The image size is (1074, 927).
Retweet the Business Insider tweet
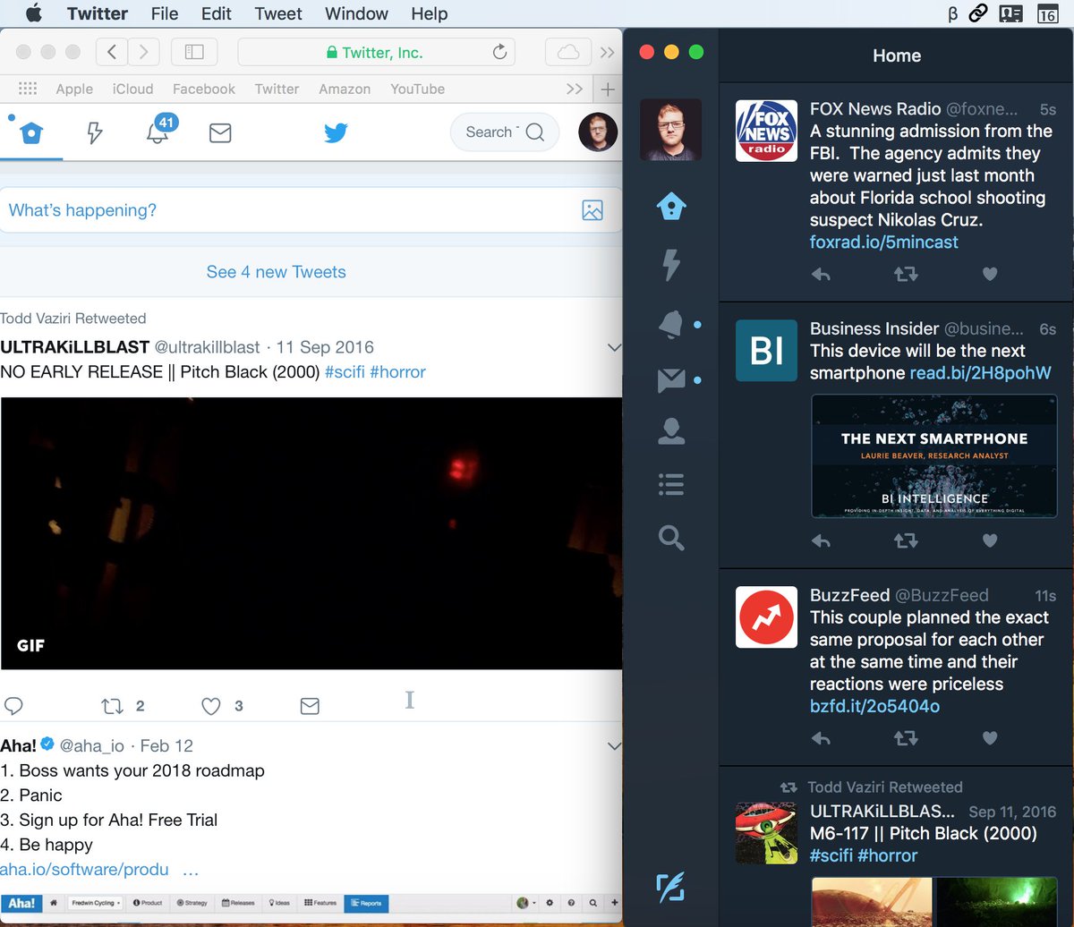click(906, 540)
